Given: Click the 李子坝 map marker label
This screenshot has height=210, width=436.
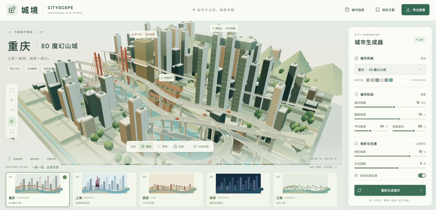Looking at the screenshot, I should (x=144, y=35).
